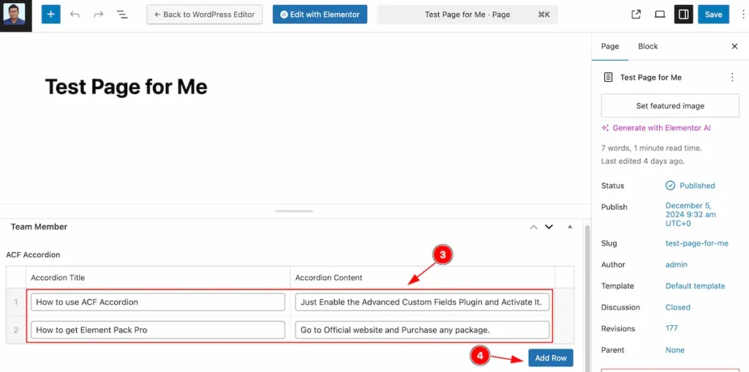Viewport: 749px width, 372px height.
Task: Toggle the settings sidebar panel icon
Action: (x=684, y=15)
